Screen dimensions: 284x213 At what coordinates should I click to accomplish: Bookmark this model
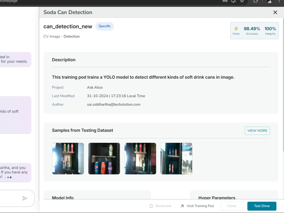(160, 206)
